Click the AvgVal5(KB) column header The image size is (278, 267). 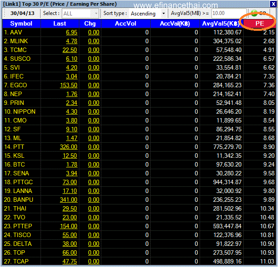(x=221, y=24)
